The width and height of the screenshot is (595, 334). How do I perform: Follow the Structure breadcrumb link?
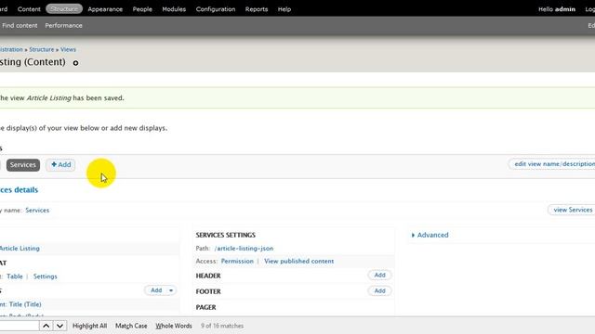pos(41,49)
